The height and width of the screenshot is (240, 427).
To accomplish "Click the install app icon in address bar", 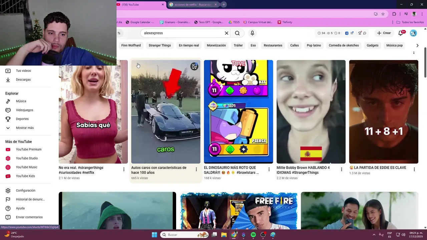I will [x=376, y=14].
